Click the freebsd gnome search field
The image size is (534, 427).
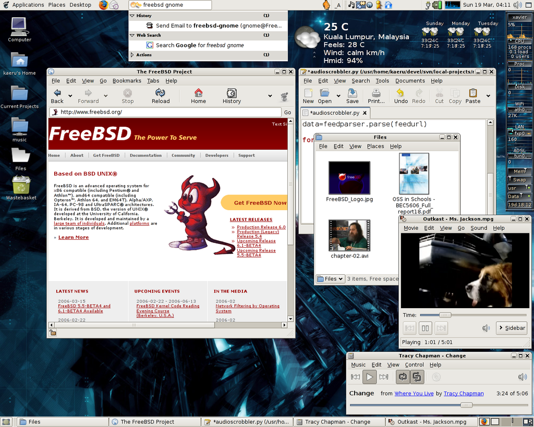pyautogui.click(x=171, y=5)
